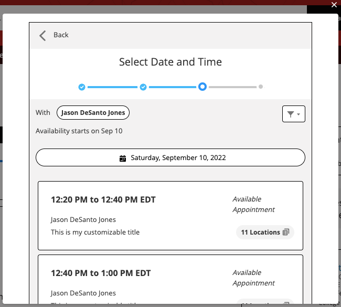Close the modal with the X icon
Viewport: 341px width, 307px height.
point(334,5)
